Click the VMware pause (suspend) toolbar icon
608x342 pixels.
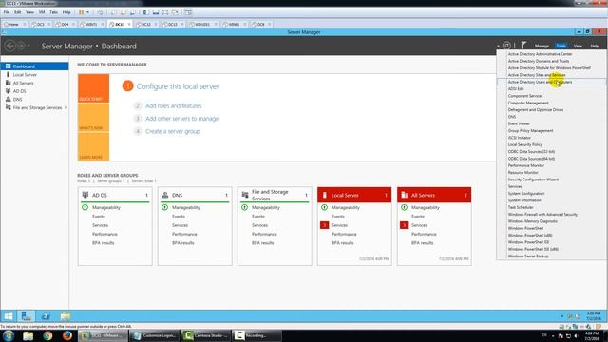pyautogui.click(x=81, y=12)
